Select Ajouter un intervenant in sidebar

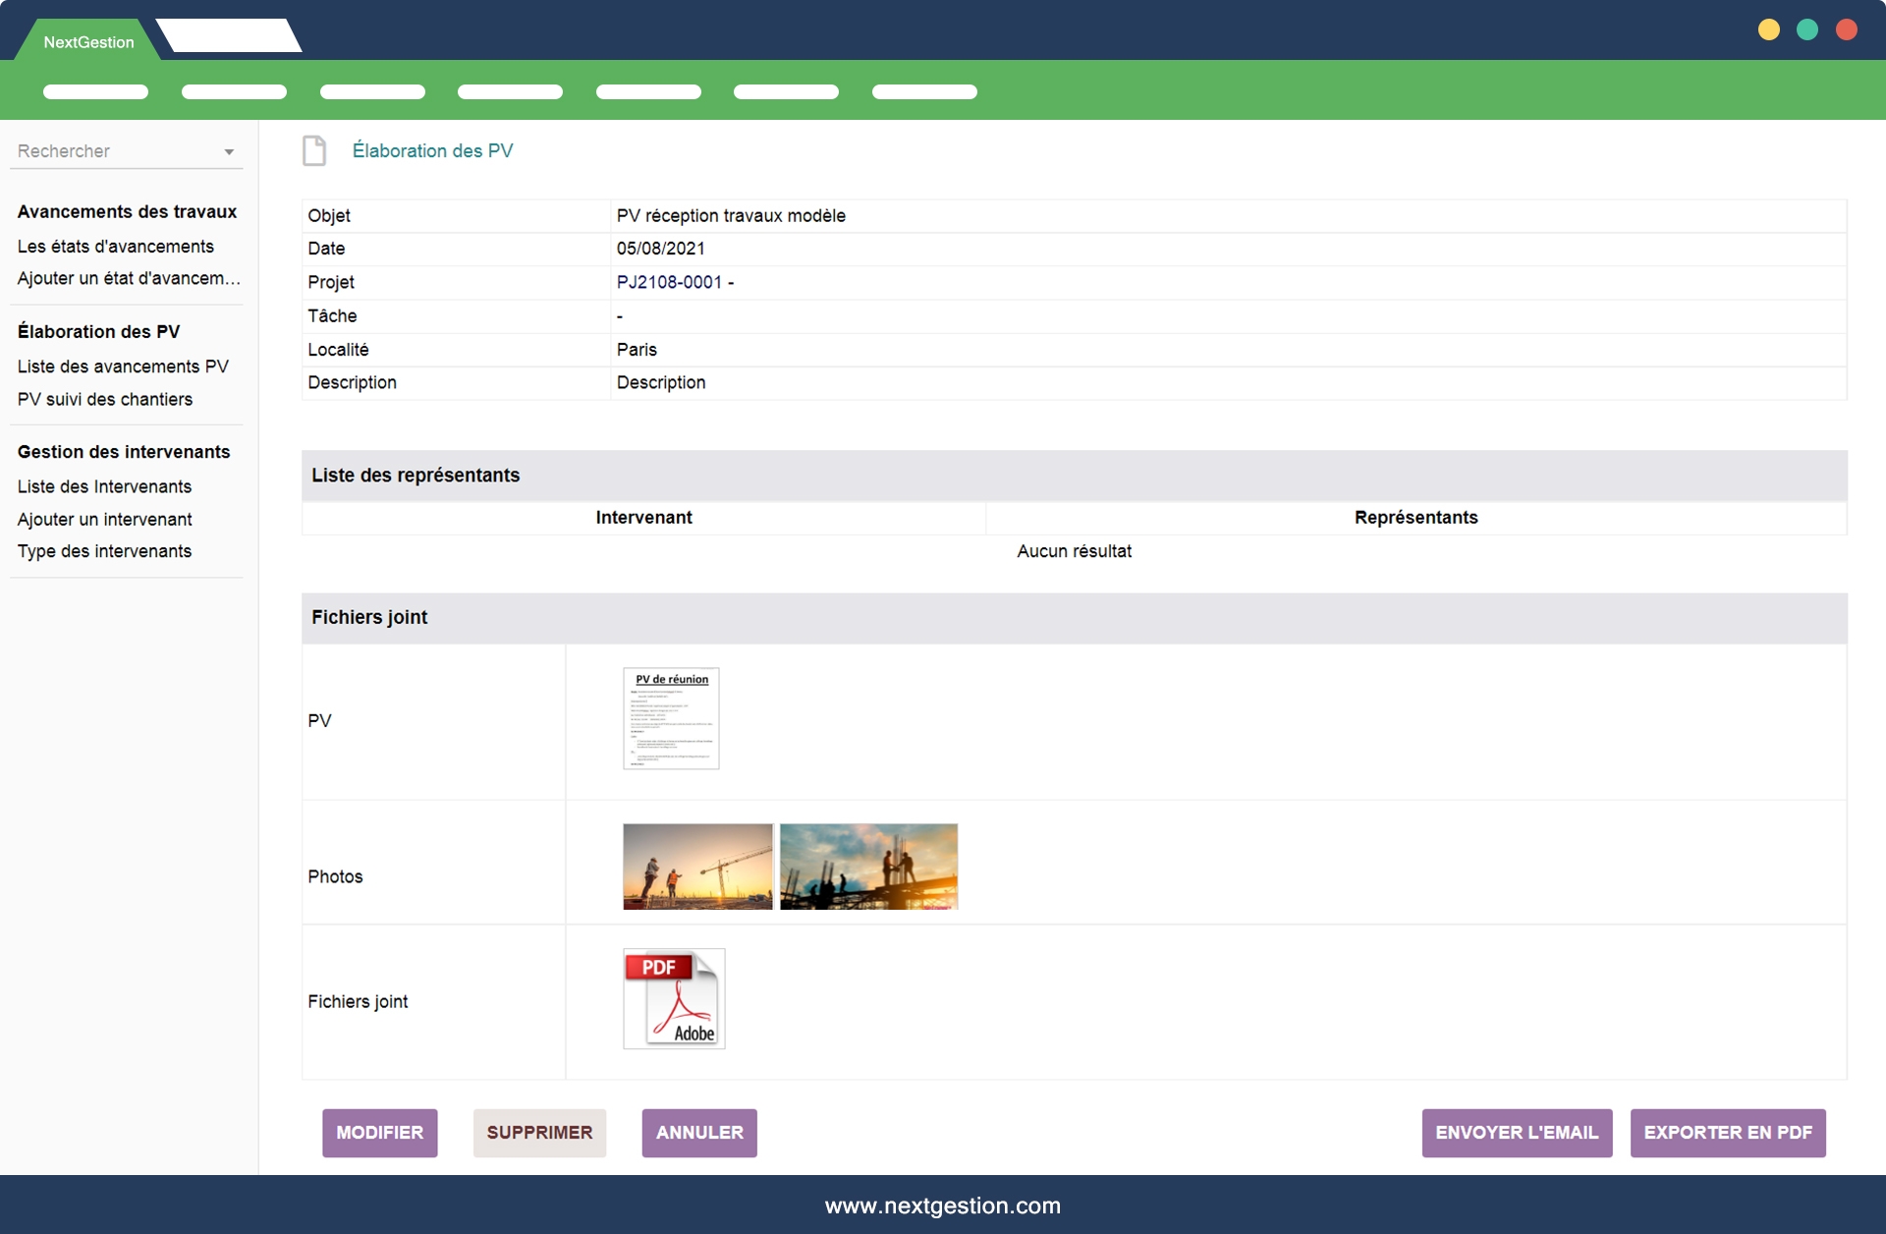click(x=104, y=520)
